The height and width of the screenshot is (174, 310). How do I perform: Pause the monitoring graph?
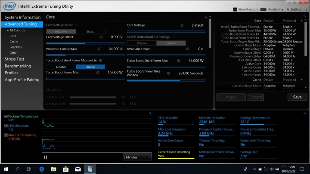click(x=46, y=157)
